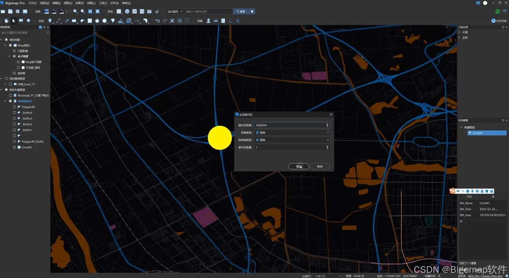This screenshot has width=509, height=278.
Task: Click the save disk icon
Action: (10, 11)
